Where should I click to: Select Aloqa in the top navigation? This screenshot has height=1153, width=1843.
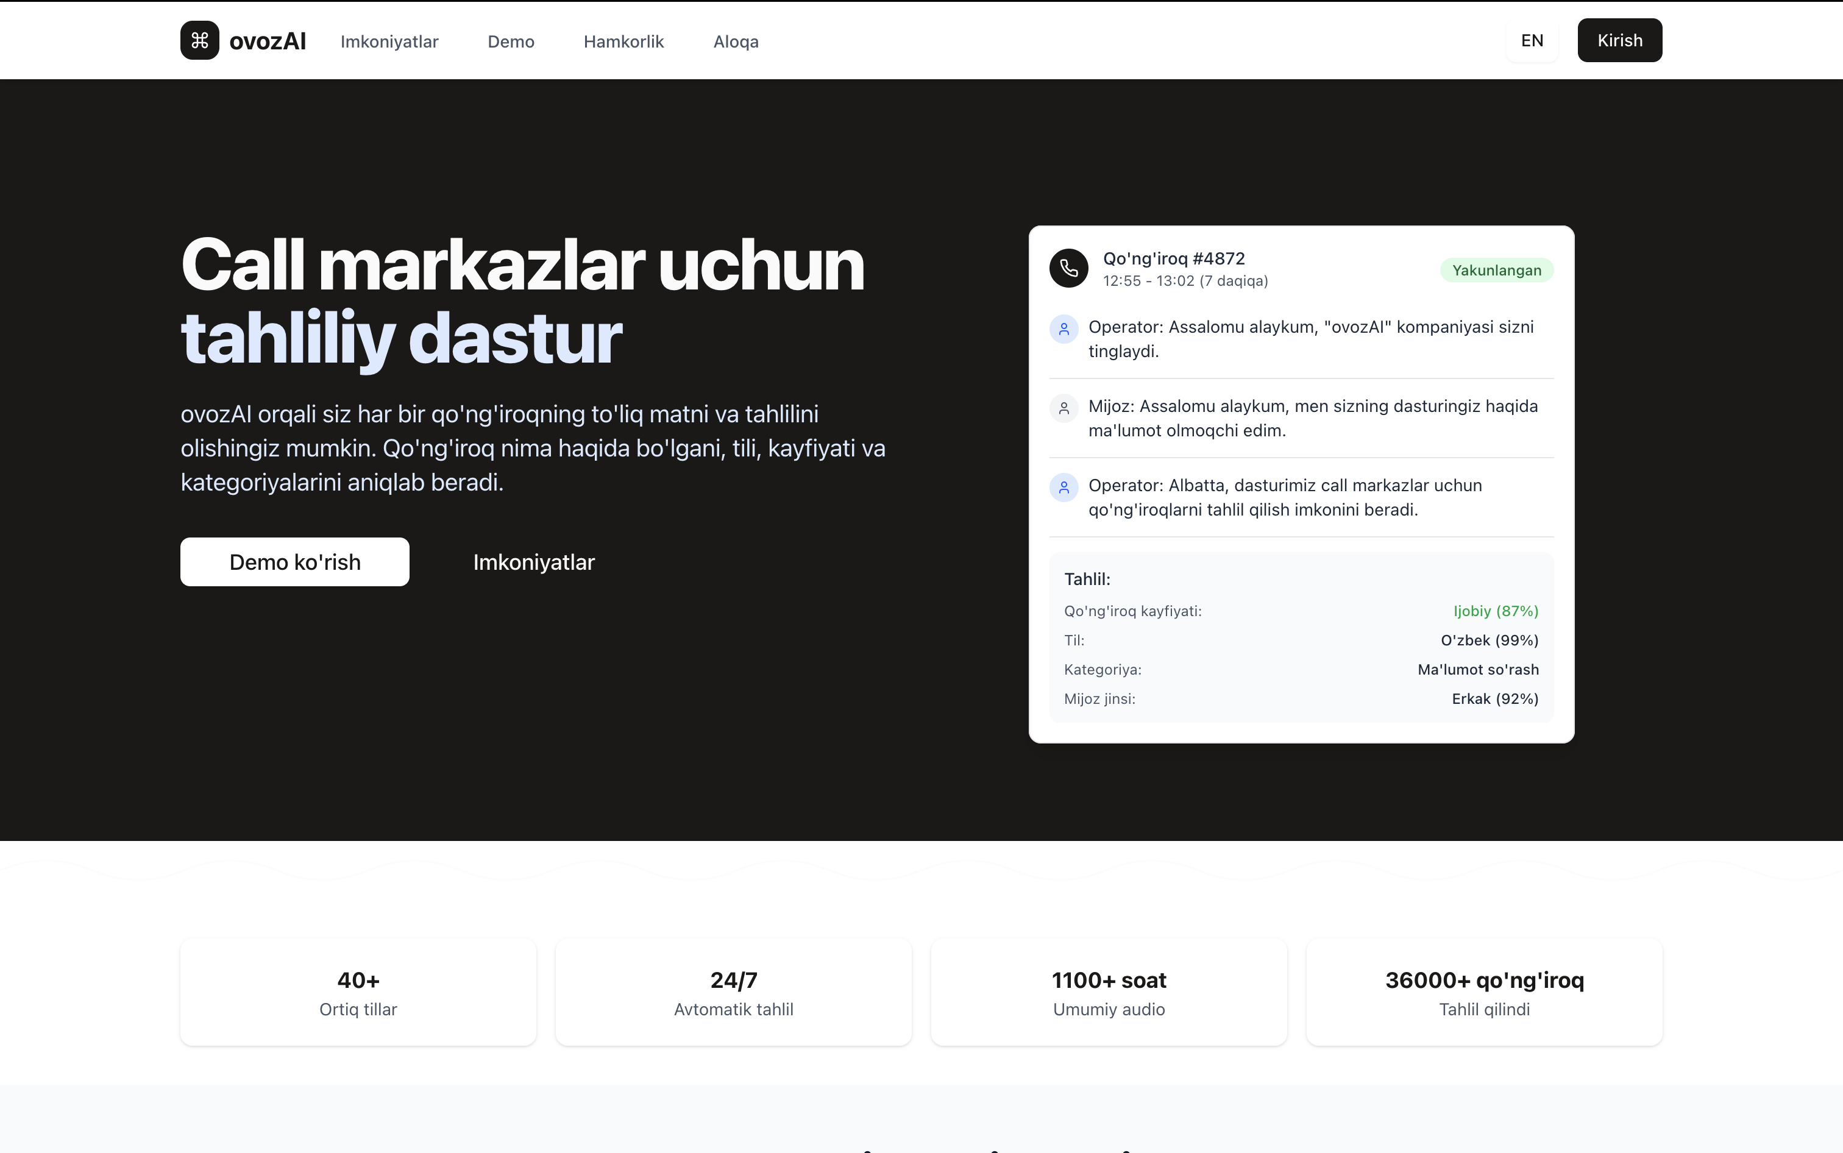[x=735, y=42]
